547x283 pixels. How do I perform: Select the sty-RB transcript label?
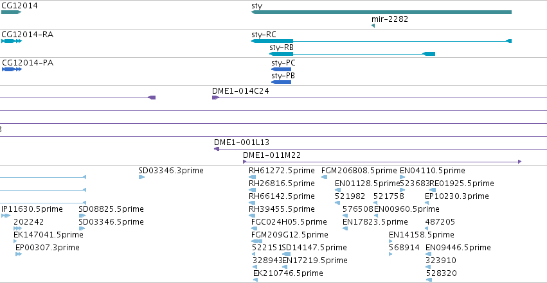pos(282,47)
